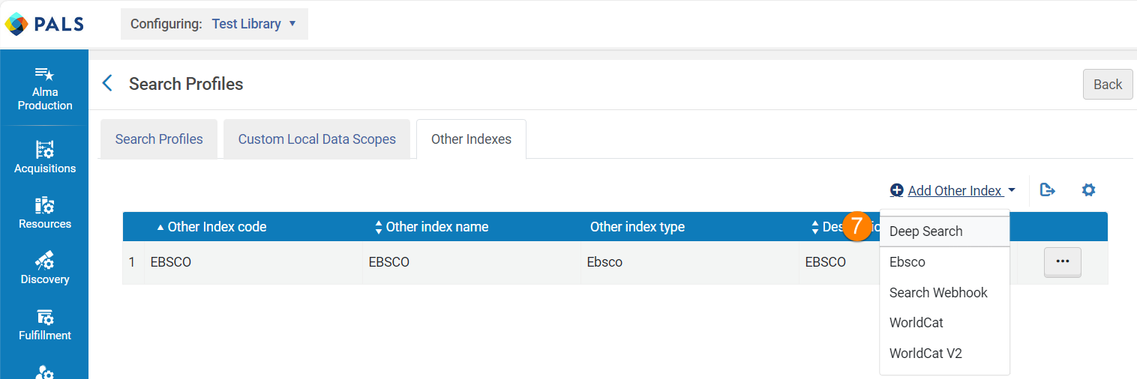
Task: Open table settings gear icon
Action: pos(1088,190)
